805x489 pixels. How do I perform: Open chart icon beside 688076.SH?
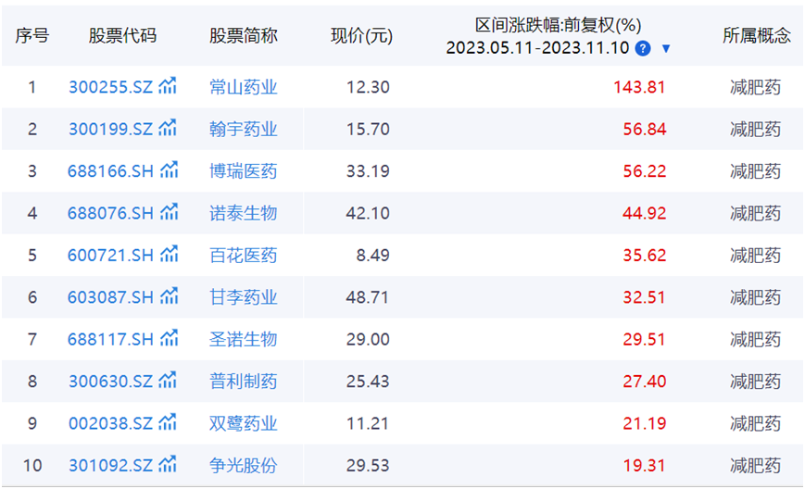[x=169, y=212]
